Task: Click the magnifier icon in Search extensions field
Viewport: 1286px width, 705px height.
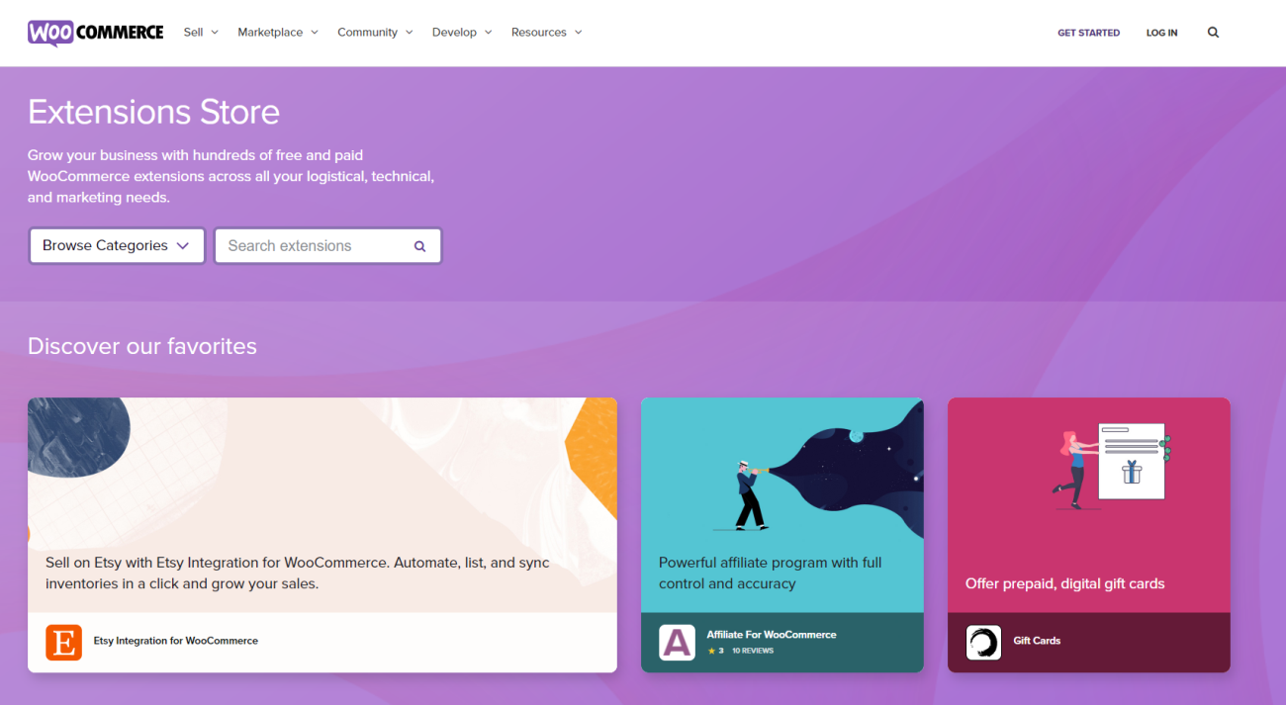Action: pos(419,246)
